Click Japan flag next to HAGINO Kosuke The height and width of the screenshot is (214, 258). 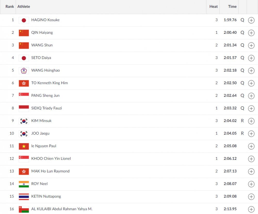click(24, 20)
